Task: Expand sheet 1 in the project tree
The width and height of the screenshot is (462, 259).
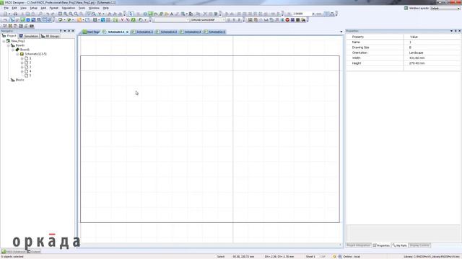Action: [x=22, y=58]
